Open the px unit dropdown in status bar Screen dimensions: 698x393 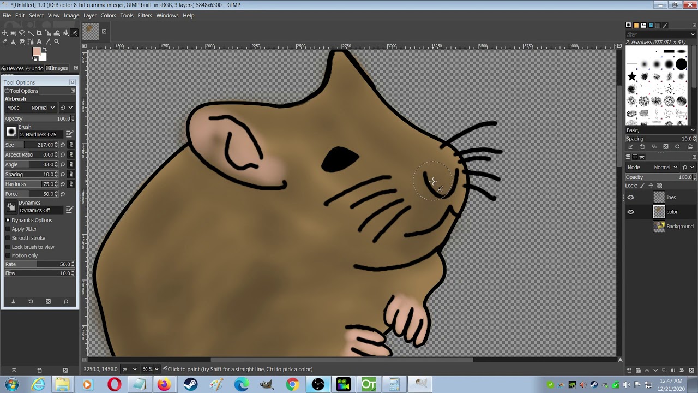[x=130, y=369]
